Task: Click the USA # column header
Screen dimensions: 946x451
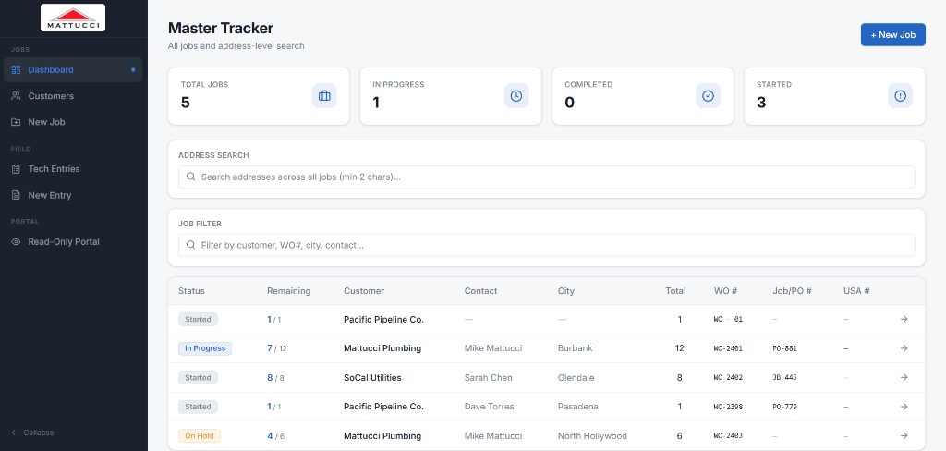Action: pos(856,291)
